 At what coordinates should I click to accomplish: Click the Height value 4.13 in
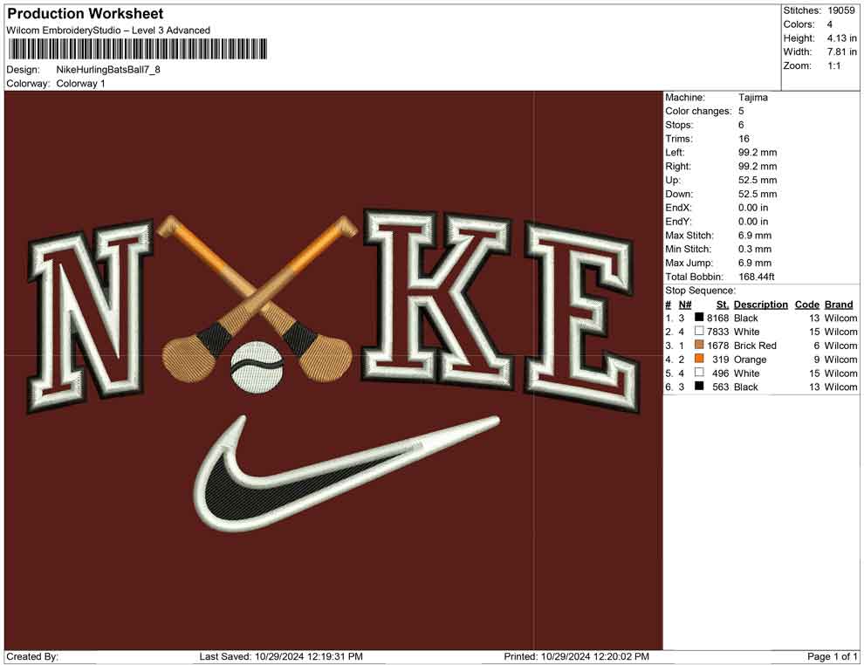[x=841, y=38]
